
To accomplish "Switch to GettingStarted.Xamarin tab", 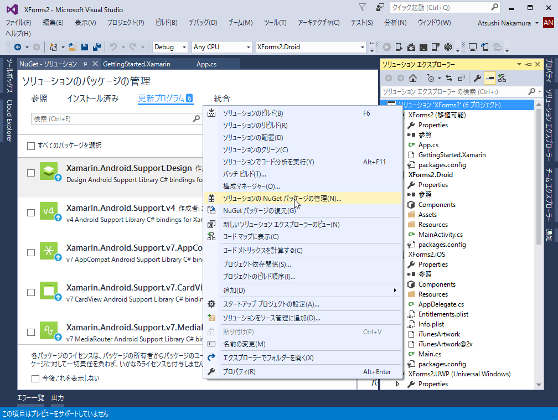I will [x=137, y=64].
